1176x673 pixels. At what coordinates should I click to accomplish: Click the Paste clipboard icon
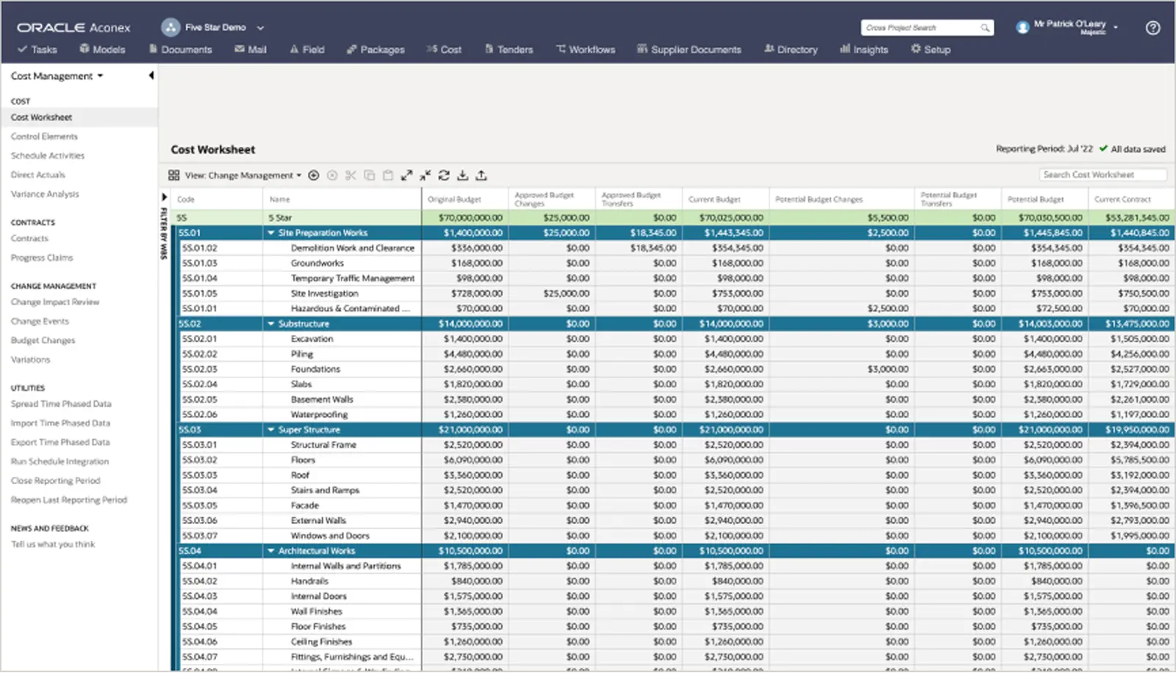[x=388, y=175]
